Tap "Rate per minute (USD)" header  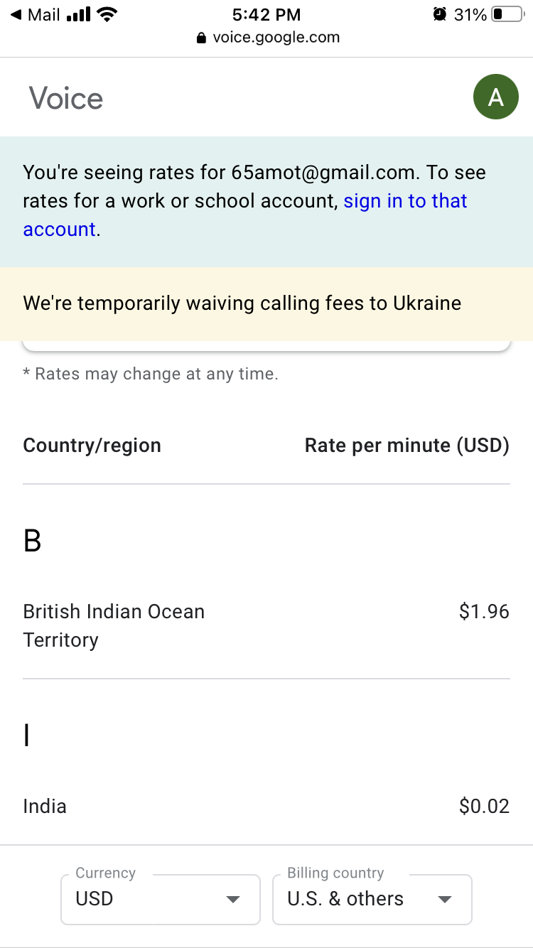pyautogui.click(x=407, y=446)
